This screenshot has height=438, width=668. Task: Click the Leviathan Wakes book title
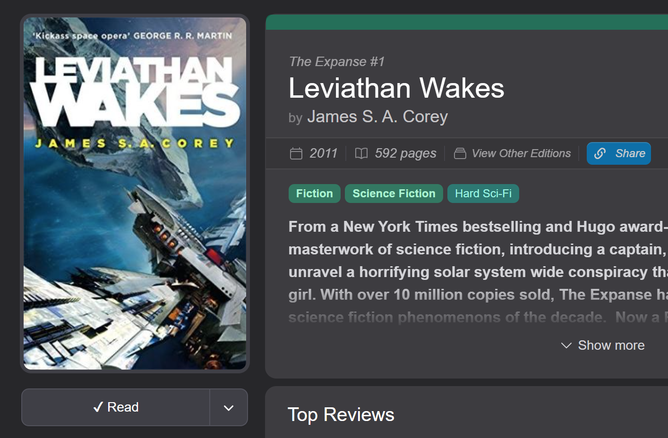[396, 88]
